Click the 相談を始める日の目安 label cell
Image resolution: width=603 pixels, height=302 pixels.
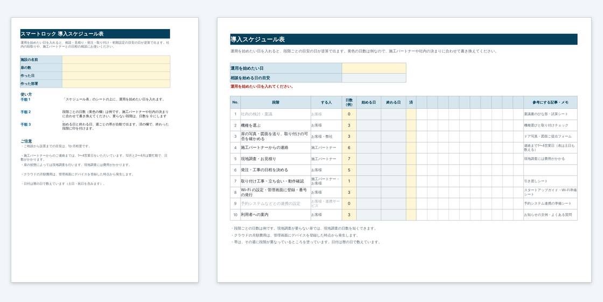[286, 78]
